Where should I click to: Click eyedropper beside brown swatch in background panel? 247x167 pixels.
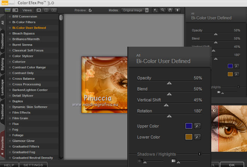coord(237,74)
